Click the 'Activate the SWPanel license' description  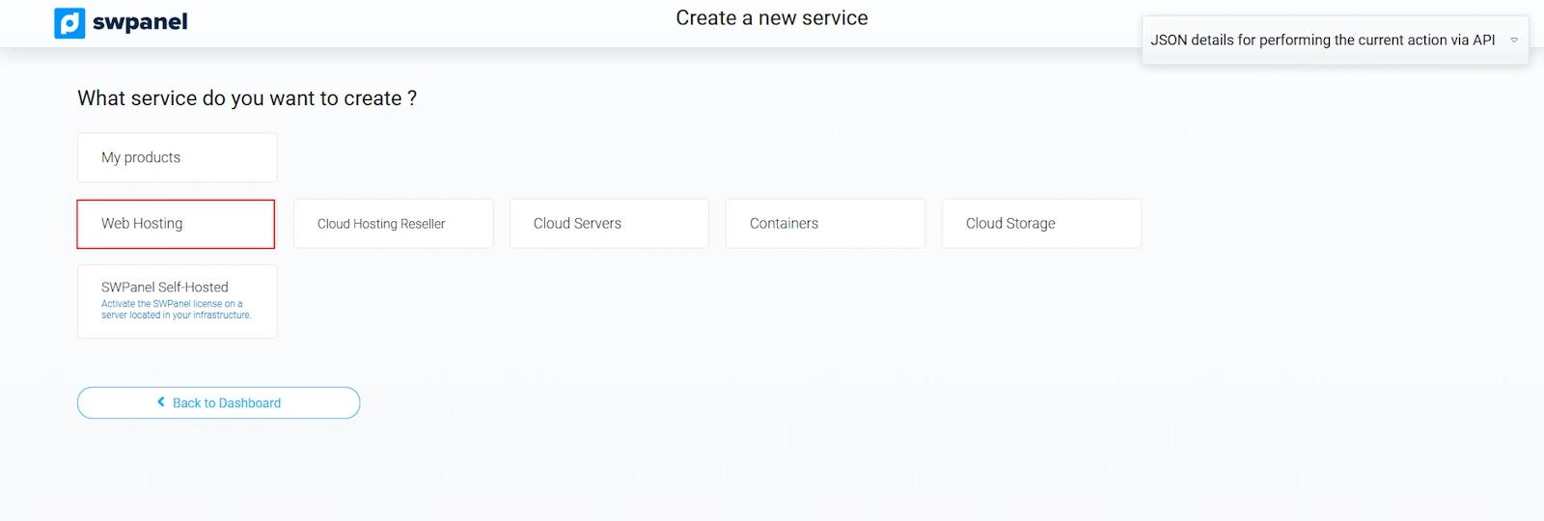(176, 310)
